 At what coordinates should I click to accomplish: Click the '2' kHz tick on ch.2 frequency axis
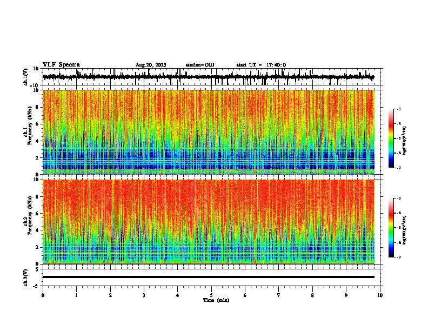pyautogui.click(x=38, y=247)
